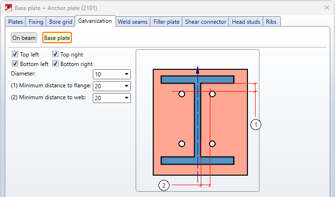335x197 pixels.
Task: Open the Bore grid tab
Action: 60,22
